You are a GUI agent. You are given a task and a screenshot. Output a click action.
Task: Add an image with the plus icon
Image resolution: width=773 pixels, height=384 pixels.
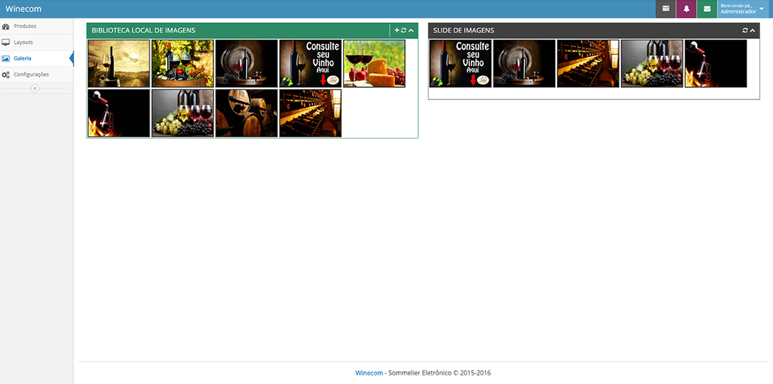point(397,30)
